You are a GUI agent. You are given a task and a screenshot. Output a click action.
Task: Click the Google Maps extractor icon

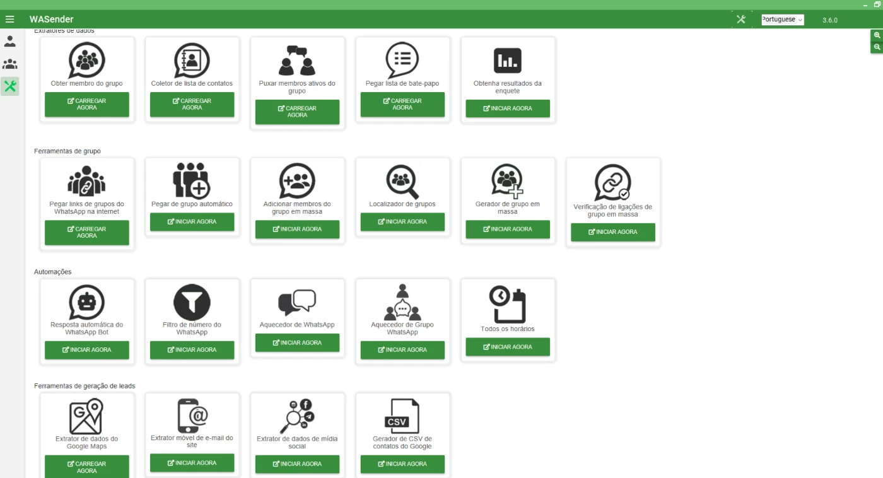tap(86, 416)
